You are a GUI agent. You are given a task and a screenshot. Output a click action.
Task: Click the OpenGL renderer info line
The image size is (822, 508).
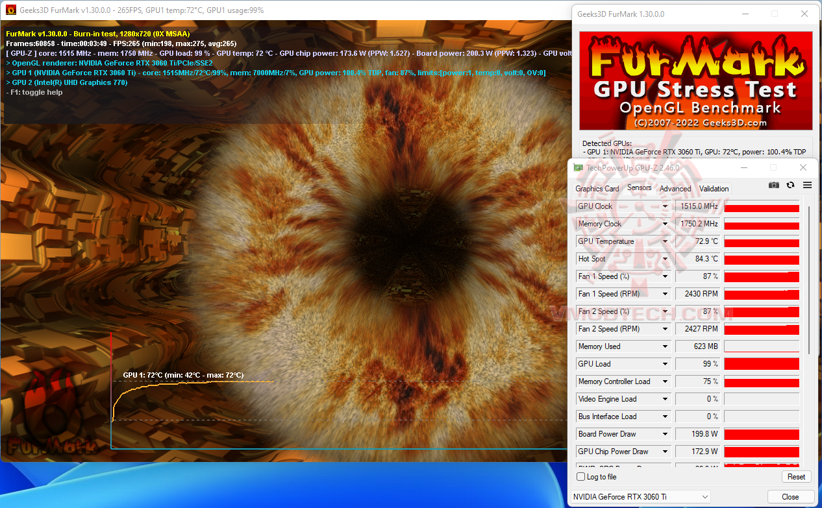pyautogui.click(x=109, y=63)
